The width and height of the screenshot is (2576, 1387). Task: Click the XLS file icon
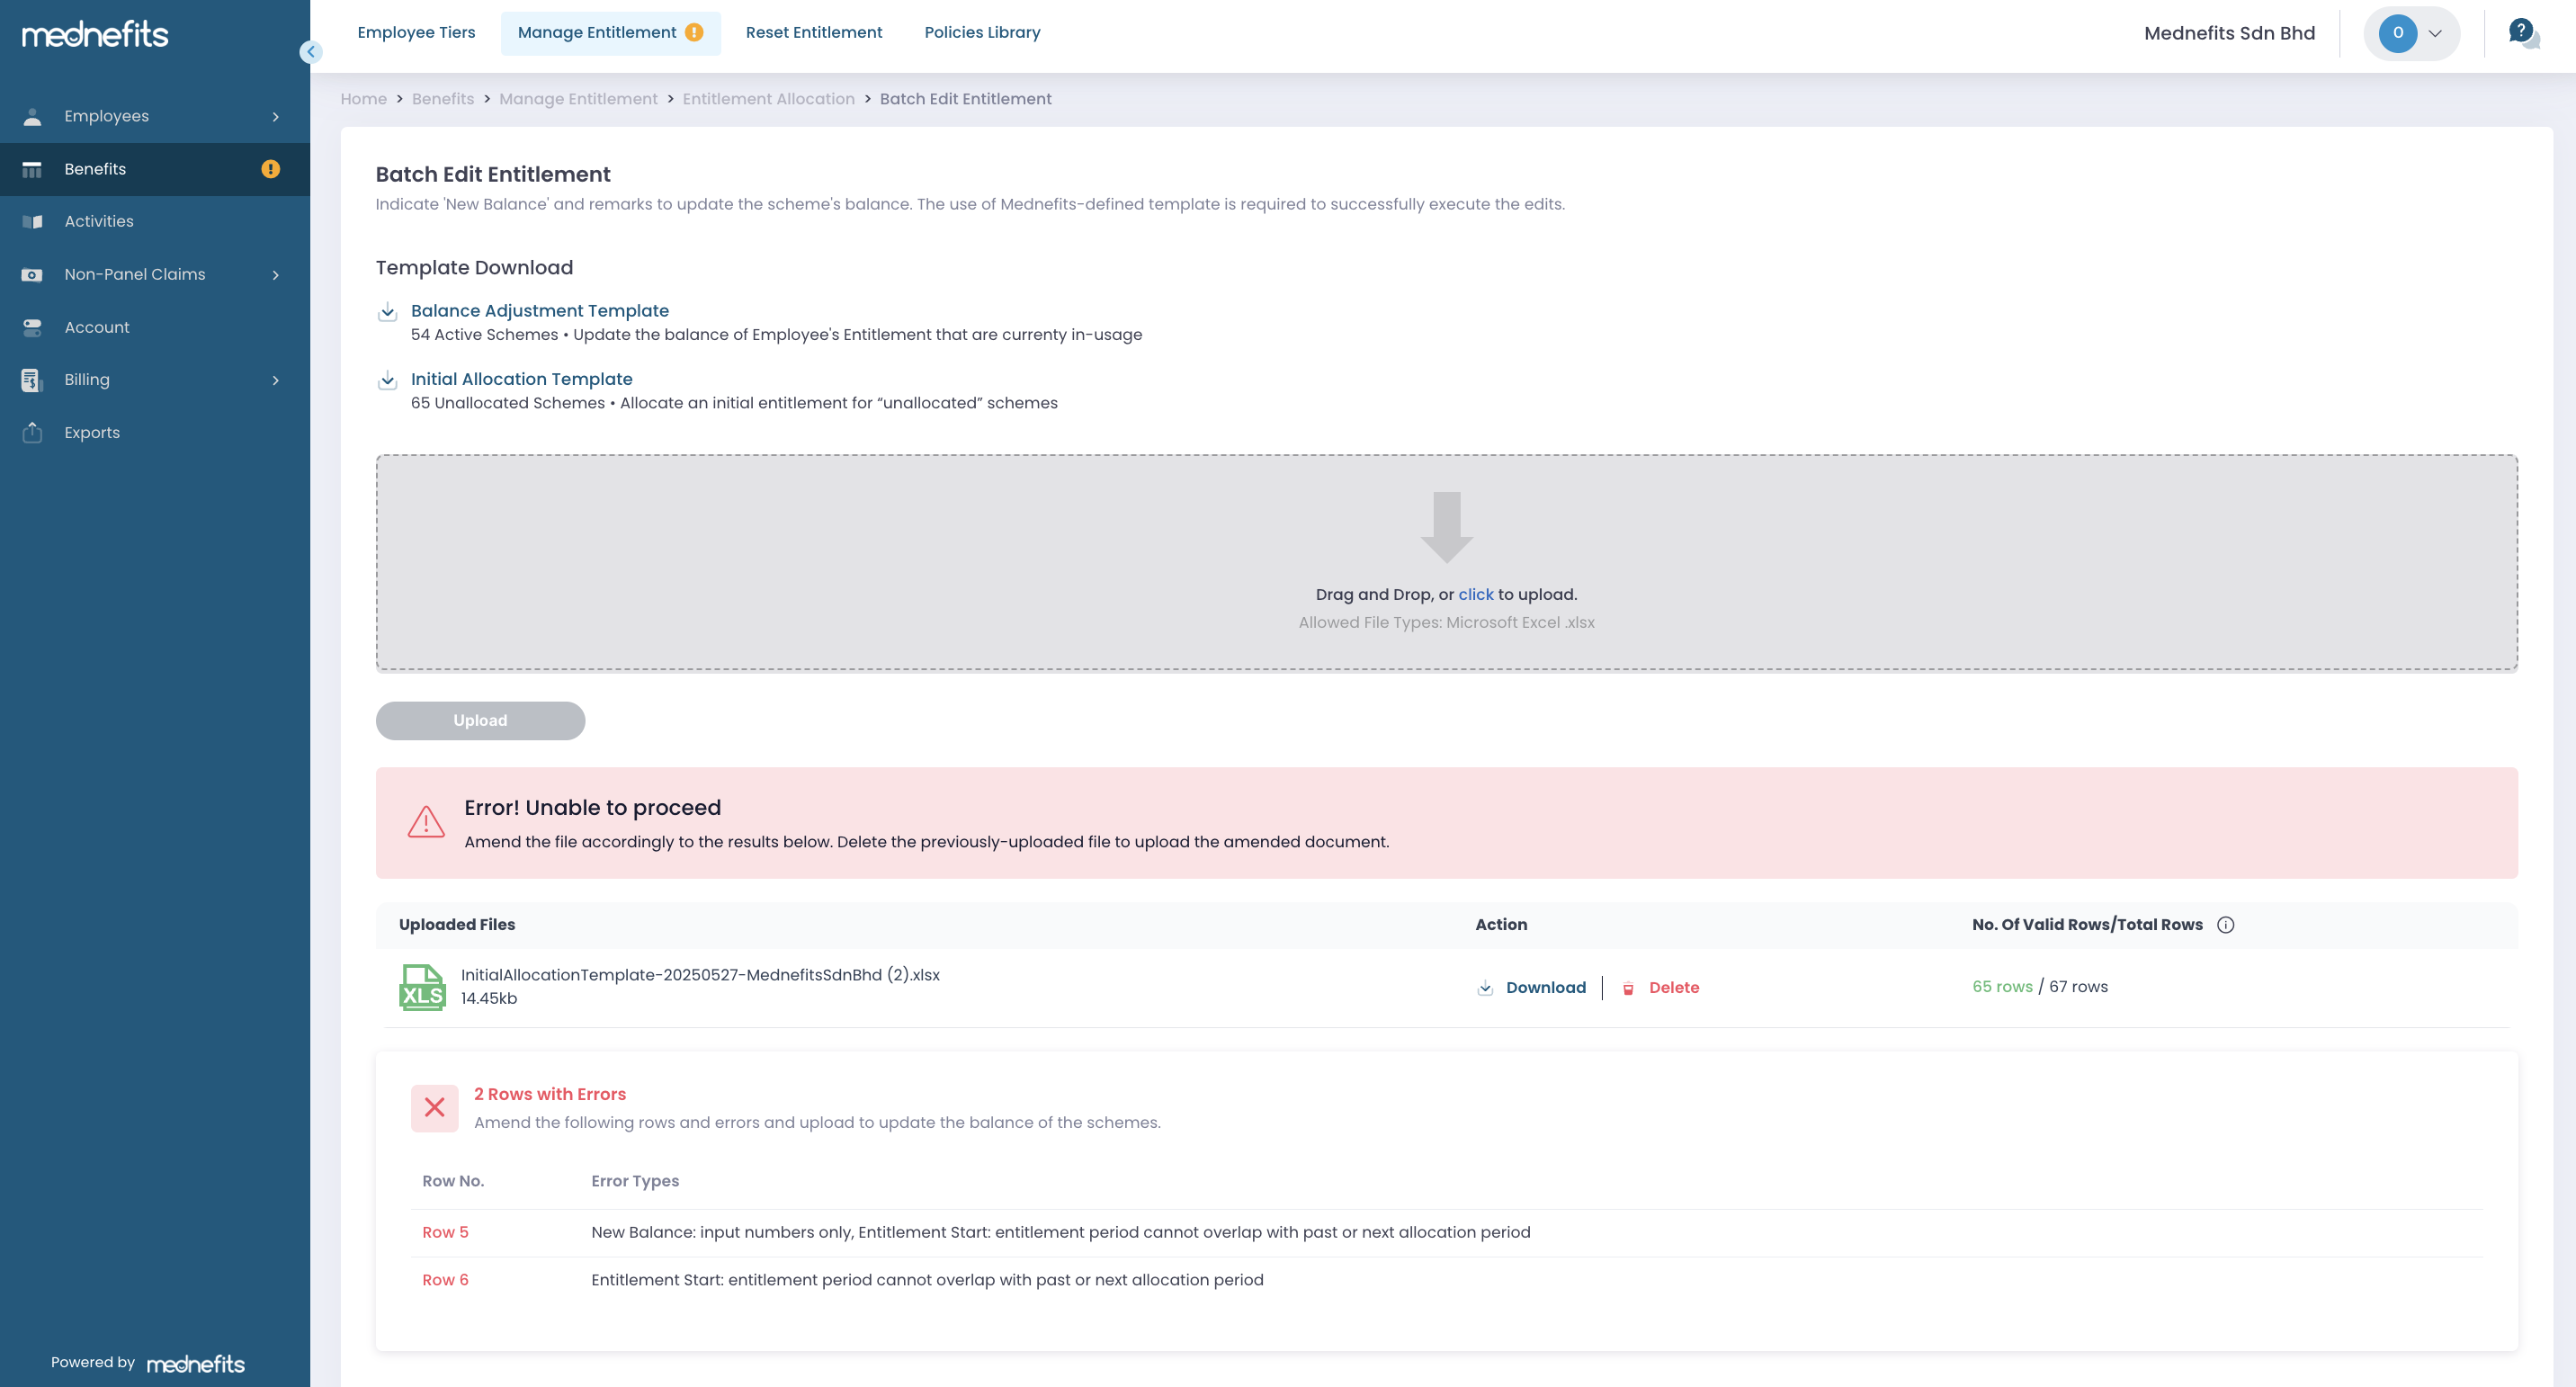click(422, 987)
